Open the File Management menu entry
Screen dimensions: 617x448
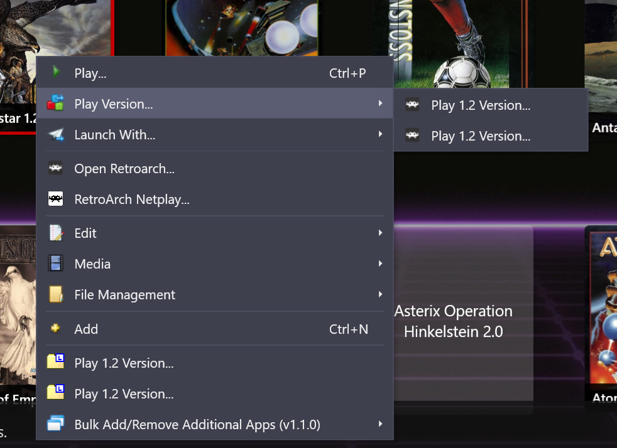215,294
